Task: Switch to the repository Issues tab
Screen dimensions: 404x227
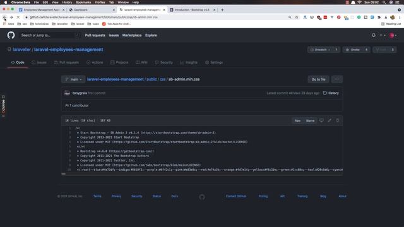Action: pos(39,62)
